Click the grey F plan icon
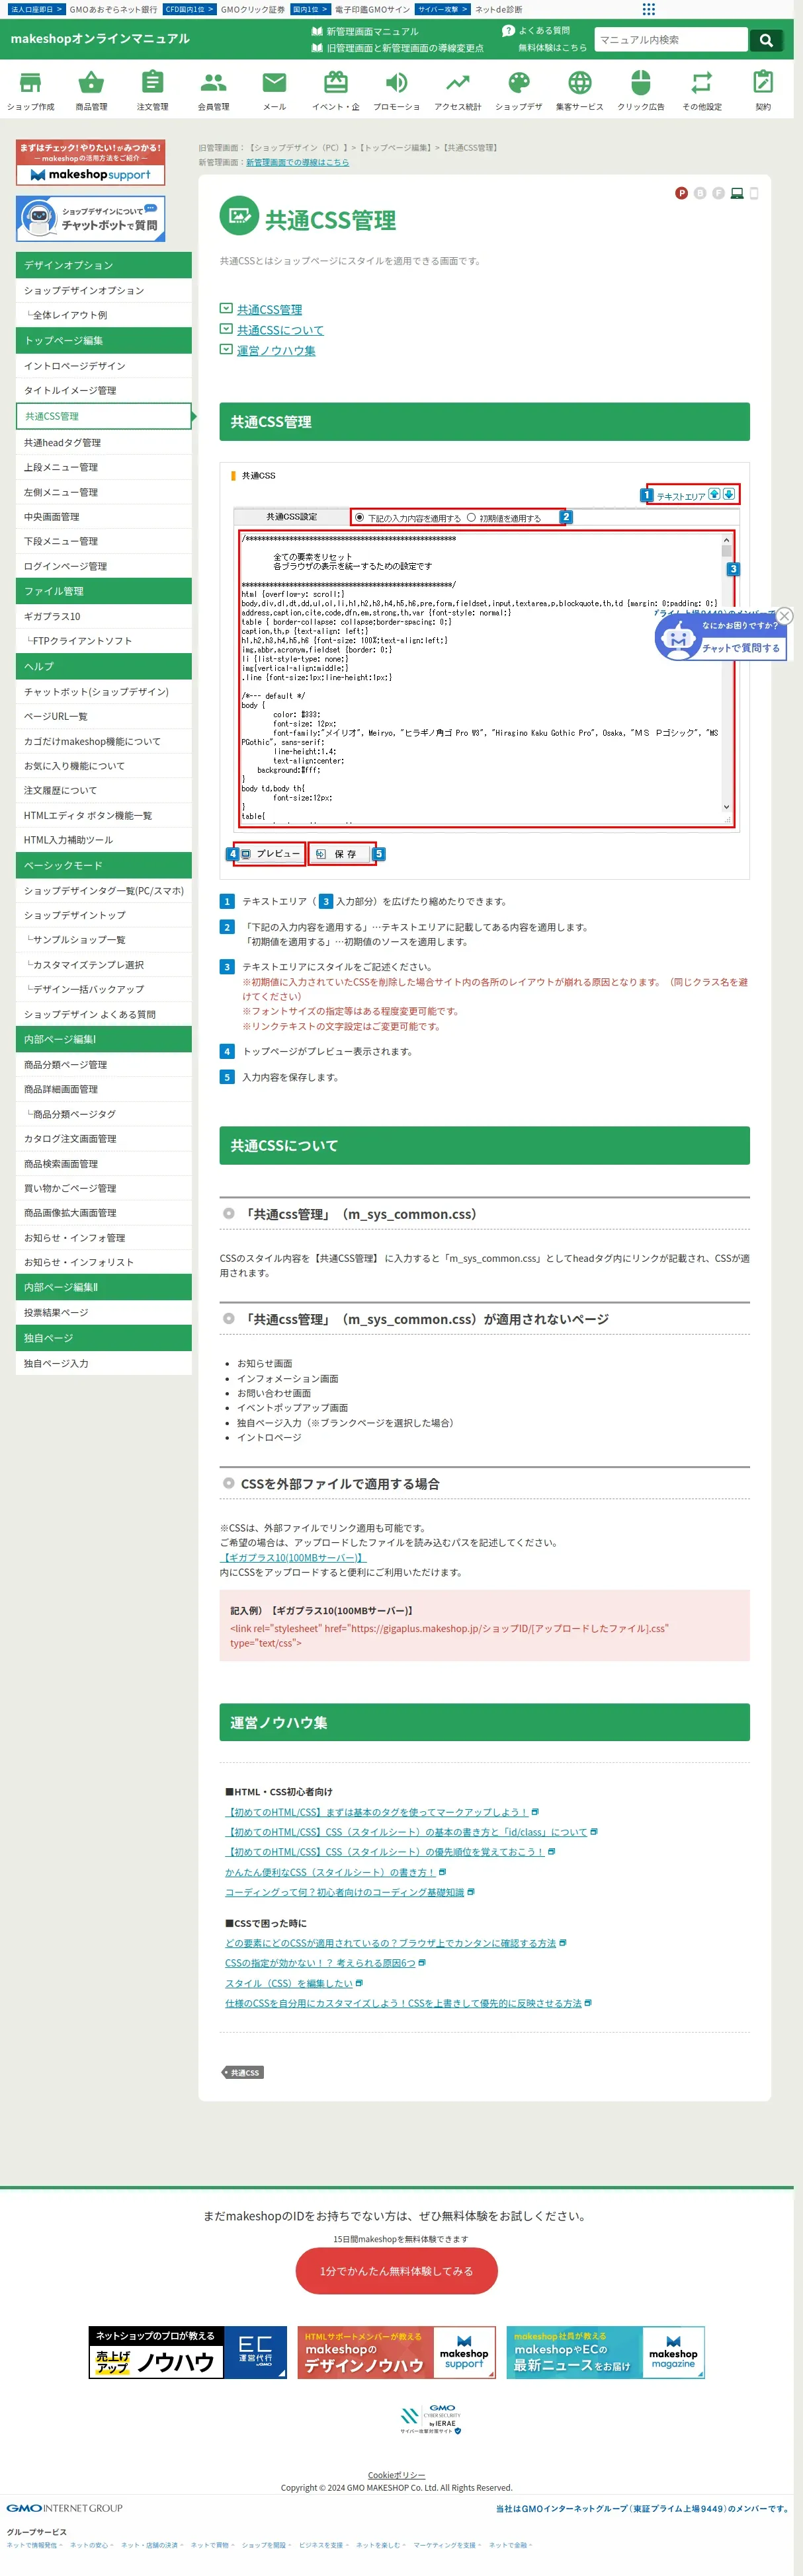 pyautogui.click(x=718, y=193)
